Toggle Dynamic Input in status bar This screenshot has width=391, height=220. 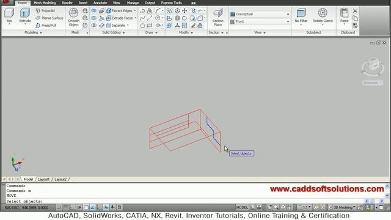tap(106, 207)
